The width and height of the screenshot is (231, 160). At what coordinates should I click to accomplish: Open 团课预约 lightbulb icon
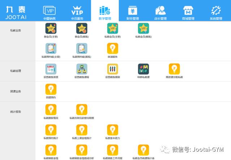click(x=51, y=89)
